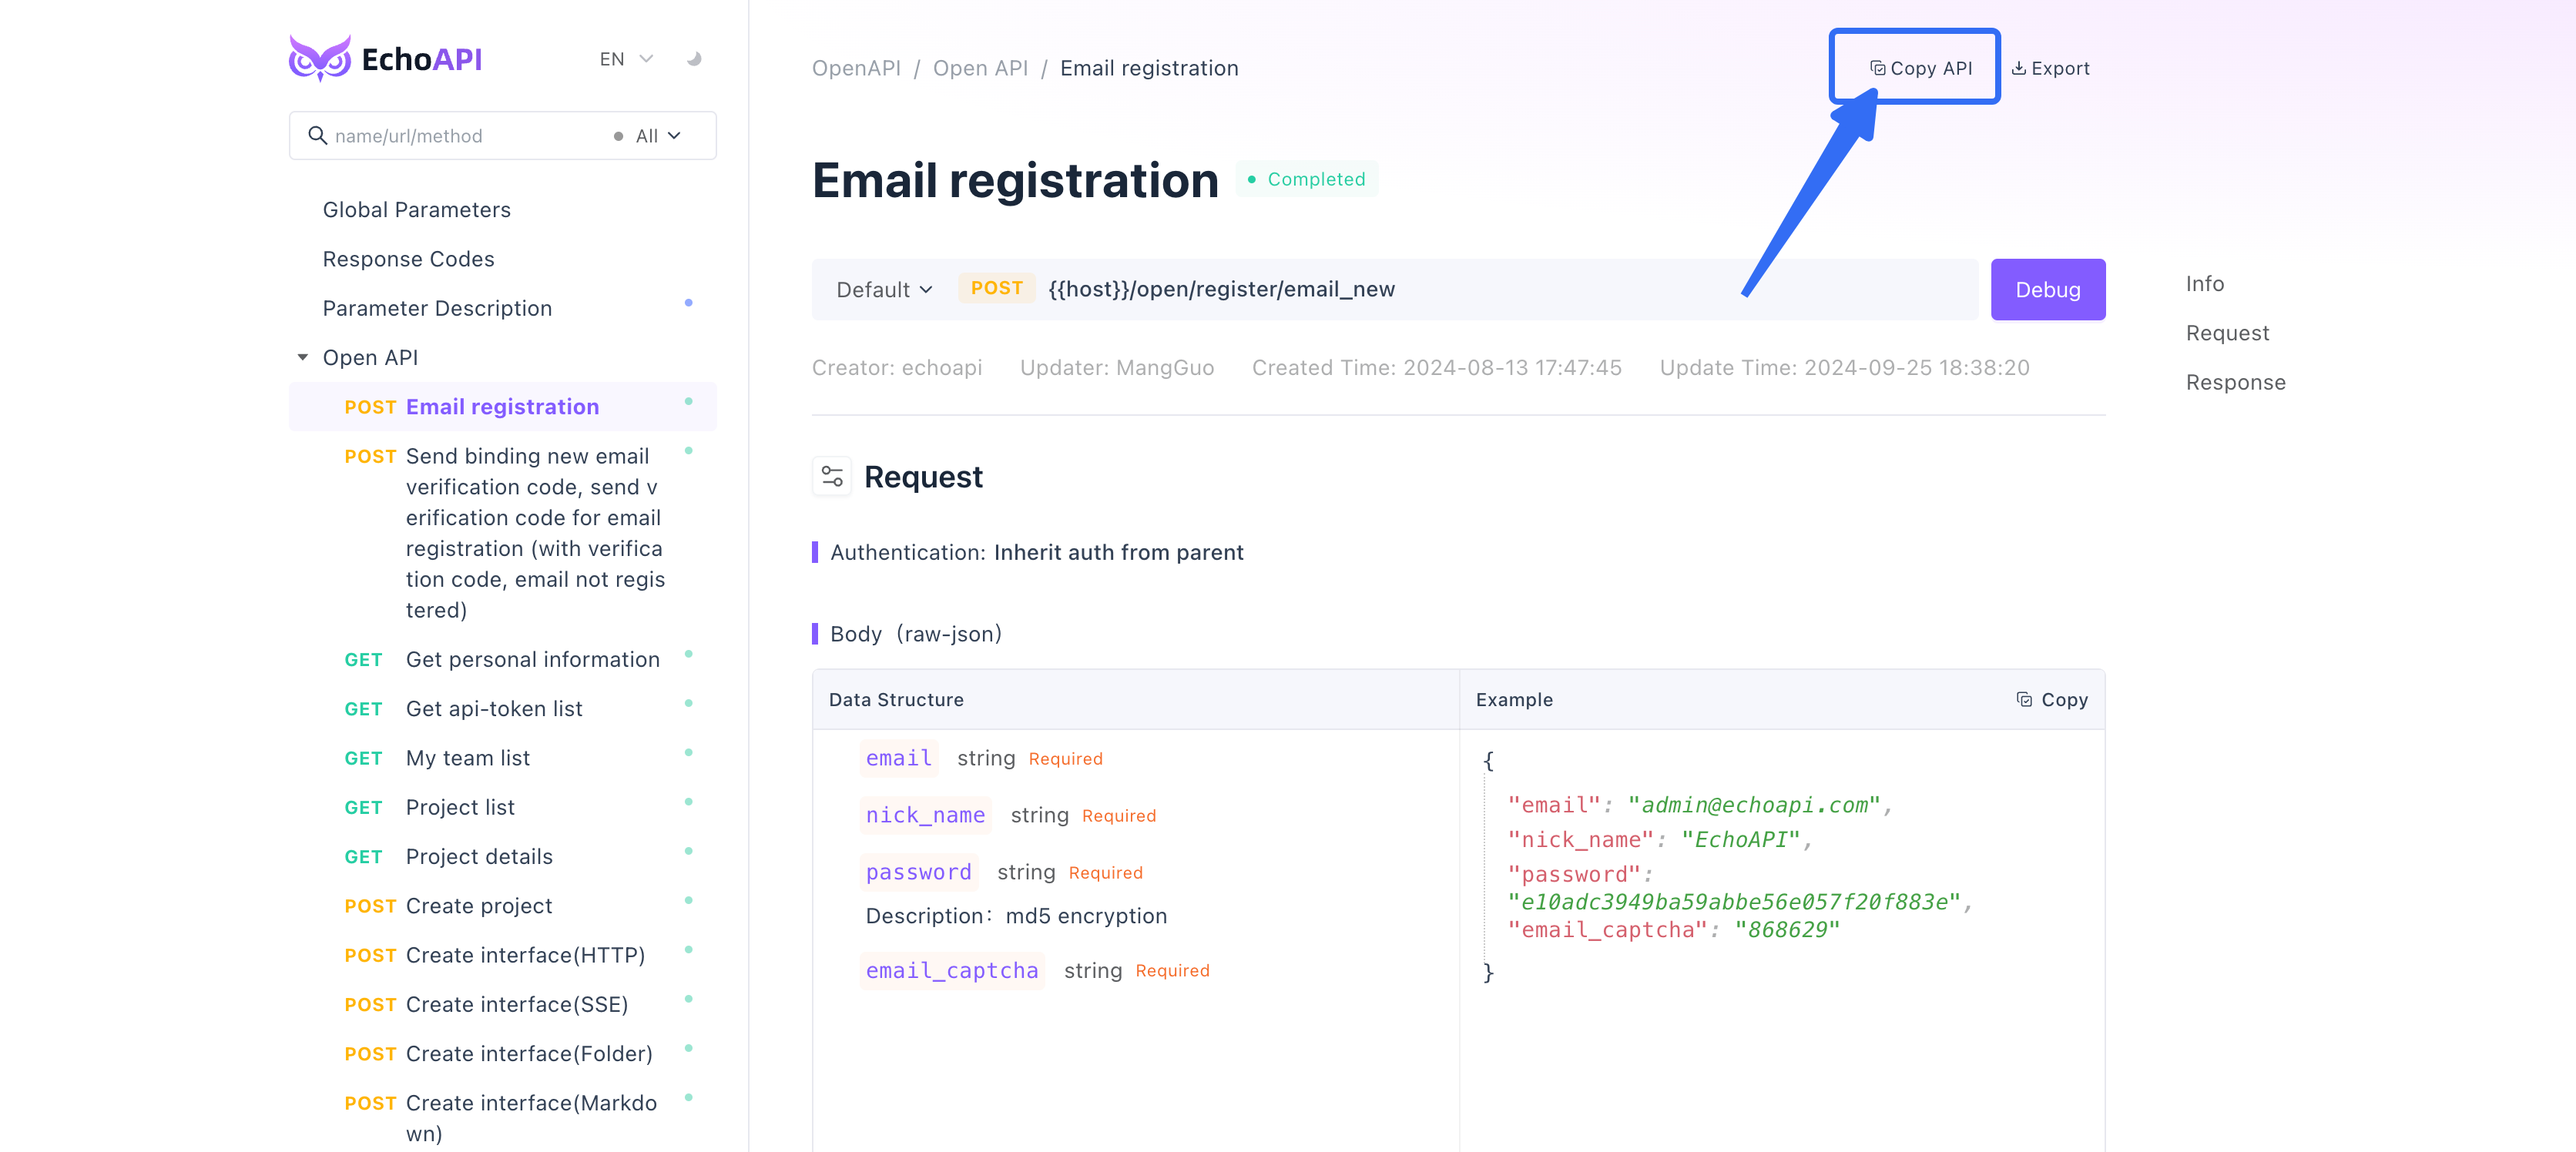Click "Creator: echoapi" metadata text

[897, 367]
